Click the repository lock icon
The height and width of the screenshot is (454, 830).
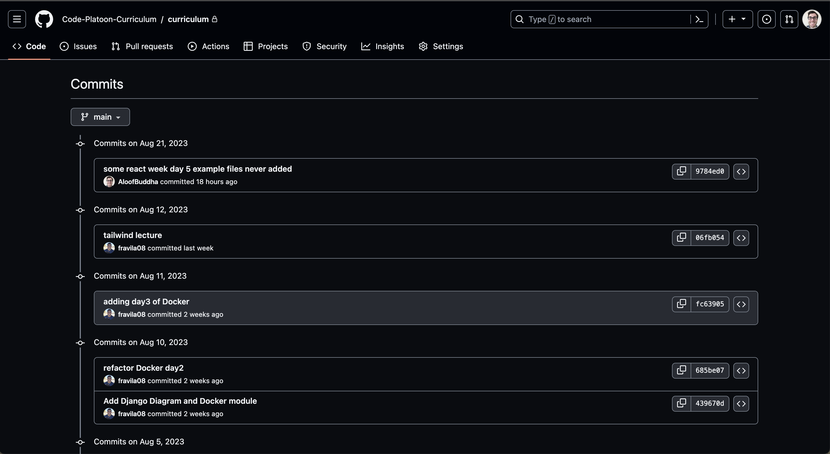(x=215, y=19)
